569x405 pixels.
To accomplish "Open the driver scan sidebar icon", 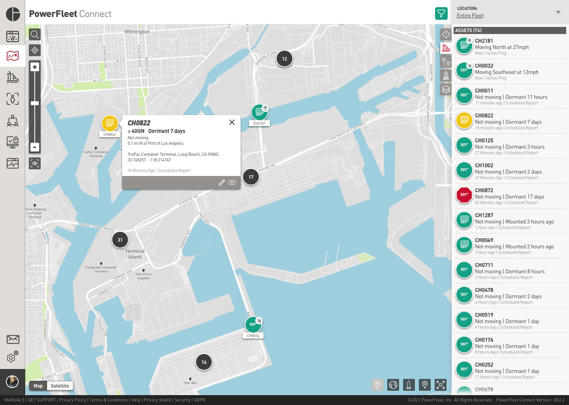I will click(x=13, y=98).
